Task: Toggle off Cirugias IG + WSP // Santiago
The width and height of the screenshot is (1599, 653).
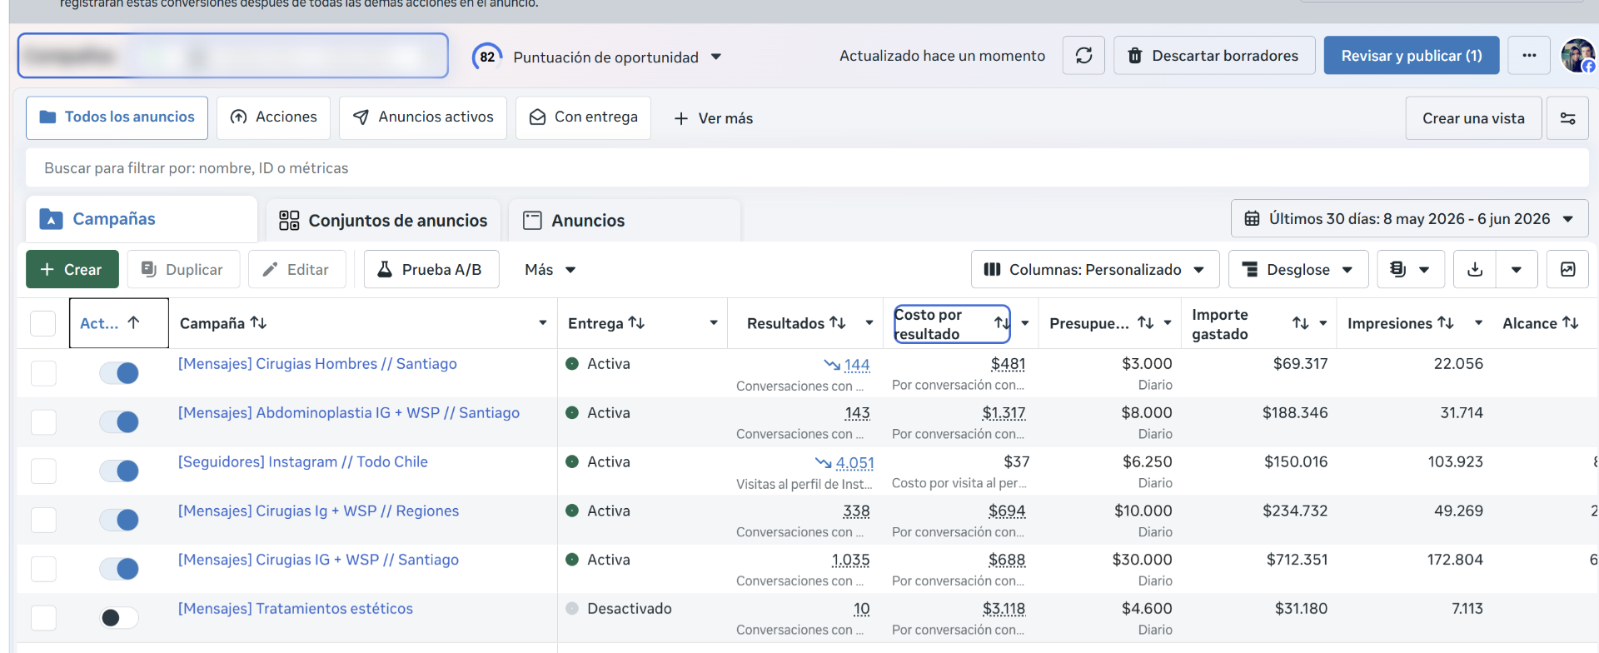Action: [x=119, y=569]
